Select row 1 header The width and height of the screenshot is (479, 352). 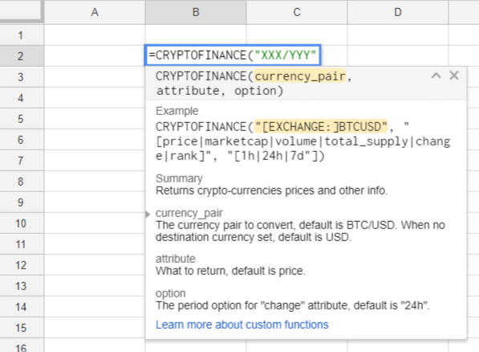pos(22,35)
